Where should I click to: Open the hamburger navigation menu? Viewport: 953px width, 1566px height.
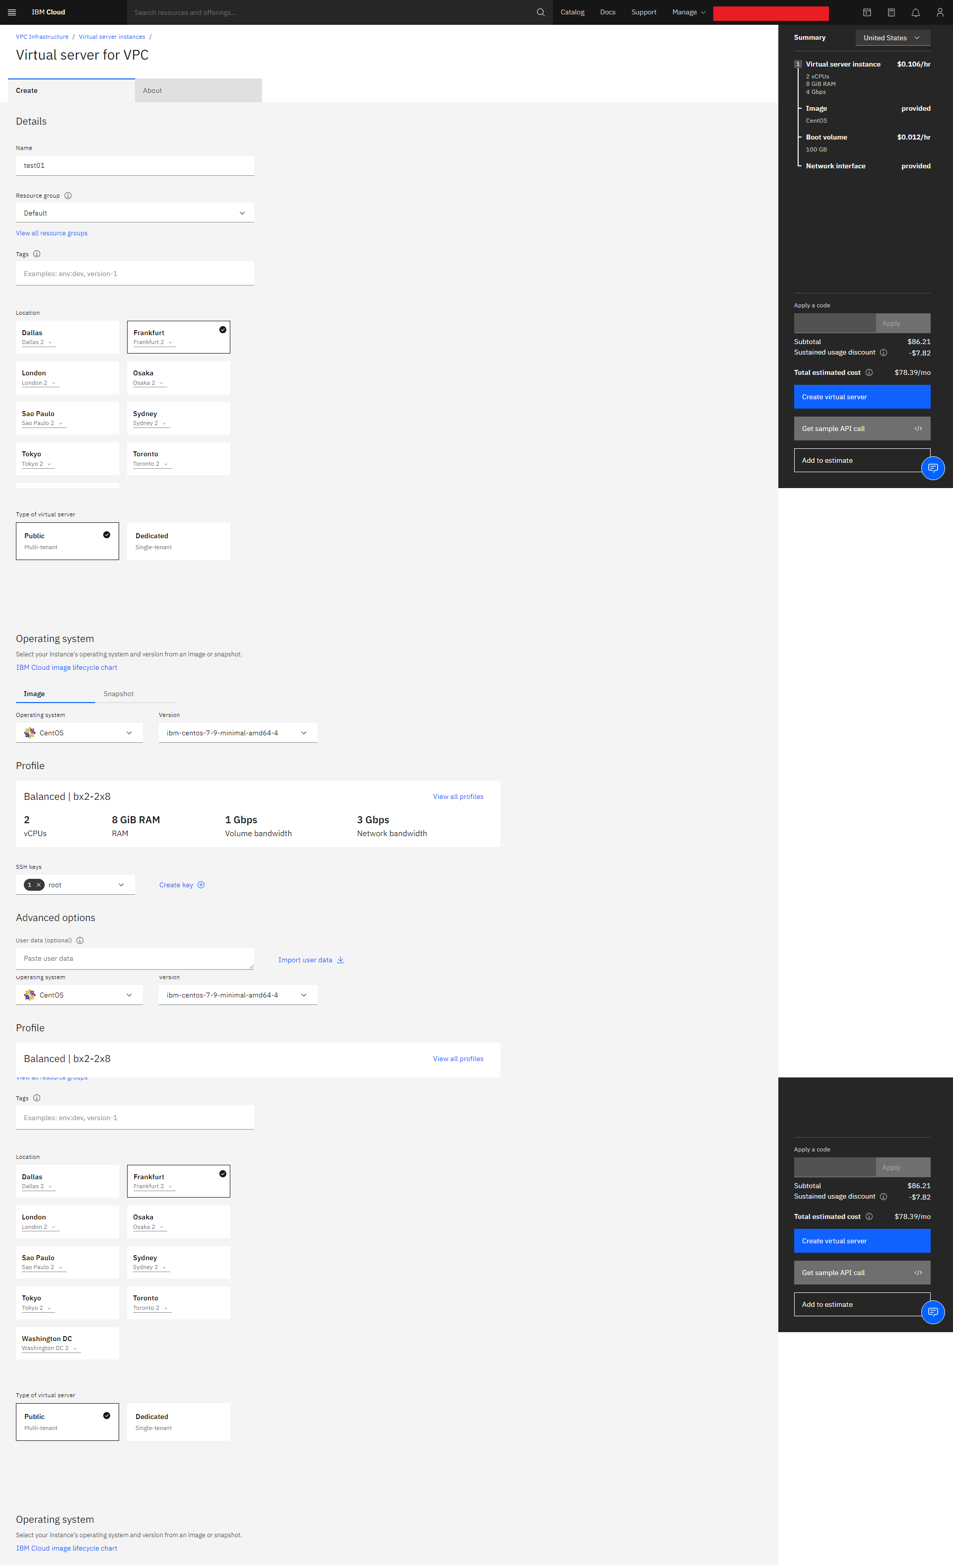pos(11,12)
